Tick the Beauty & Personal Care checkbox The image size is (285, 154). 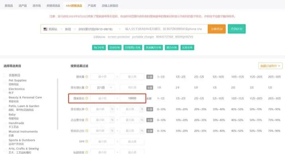tap(5, 99)
